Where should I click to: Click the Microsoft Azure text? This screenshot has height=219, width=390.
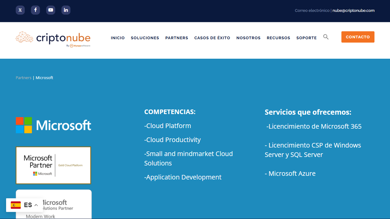pyautogui.click(x=290, y=173)
